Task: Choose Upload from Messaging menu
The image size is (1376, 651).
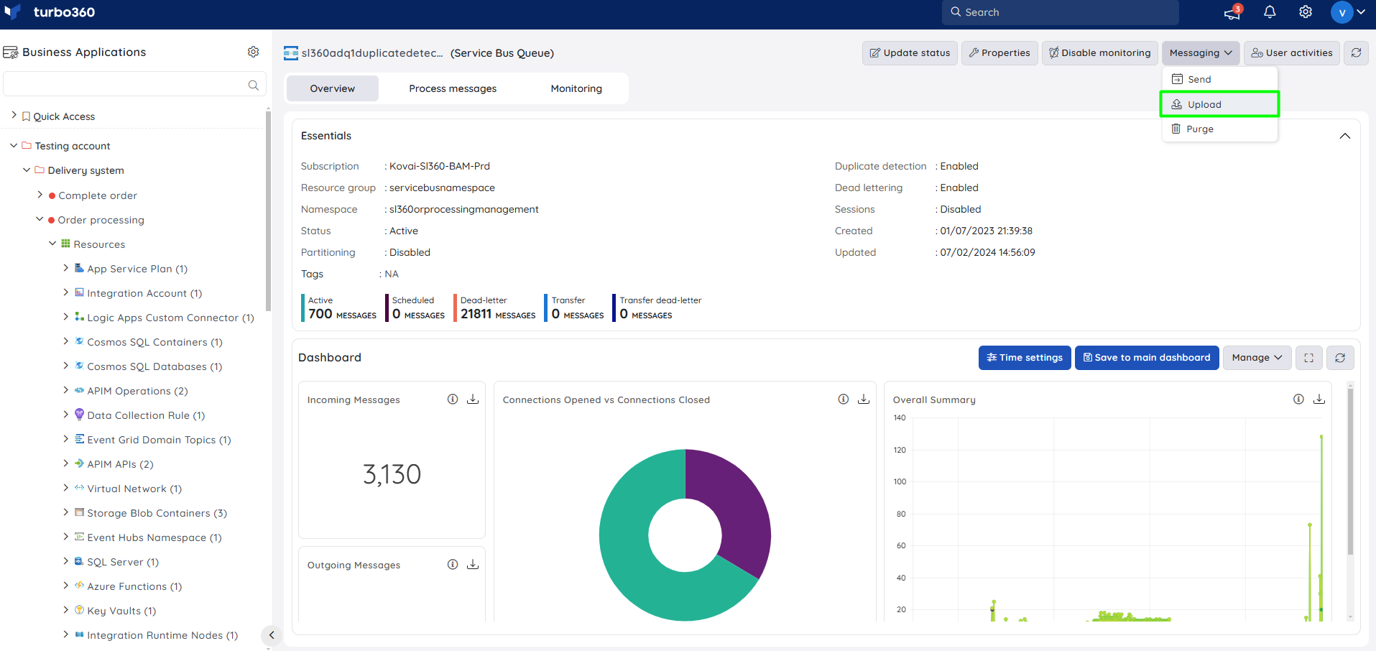Action: (x=1219, y=104)
